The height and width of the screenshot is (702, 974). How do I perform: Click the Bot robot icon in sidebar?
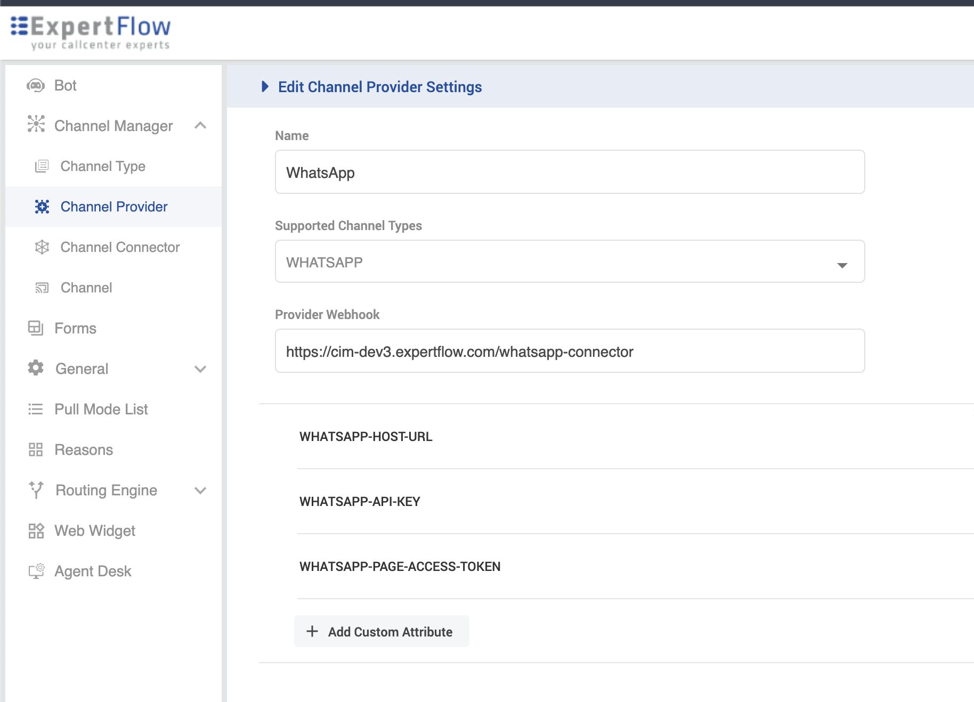tap(36, 86)
